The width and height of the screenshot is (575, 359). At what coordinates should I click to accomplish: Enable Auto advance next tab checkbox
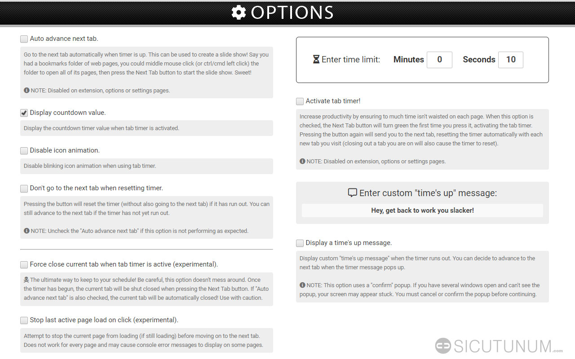tap(24, 39)
